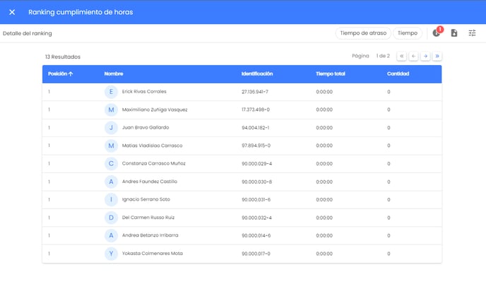Click the Tiempo total column header
Image resolution: width=486 pixels, height=289 pixels.
331,73
